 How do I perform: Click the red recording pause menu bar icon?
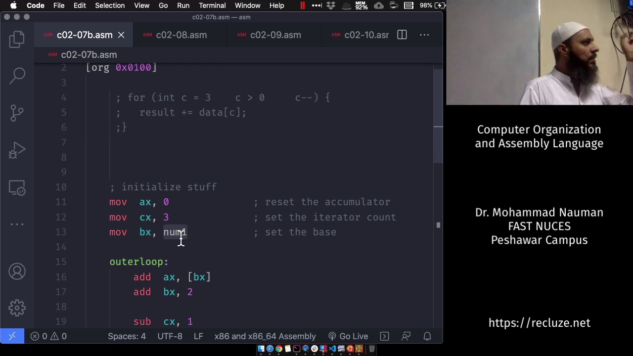pos(302,5)
